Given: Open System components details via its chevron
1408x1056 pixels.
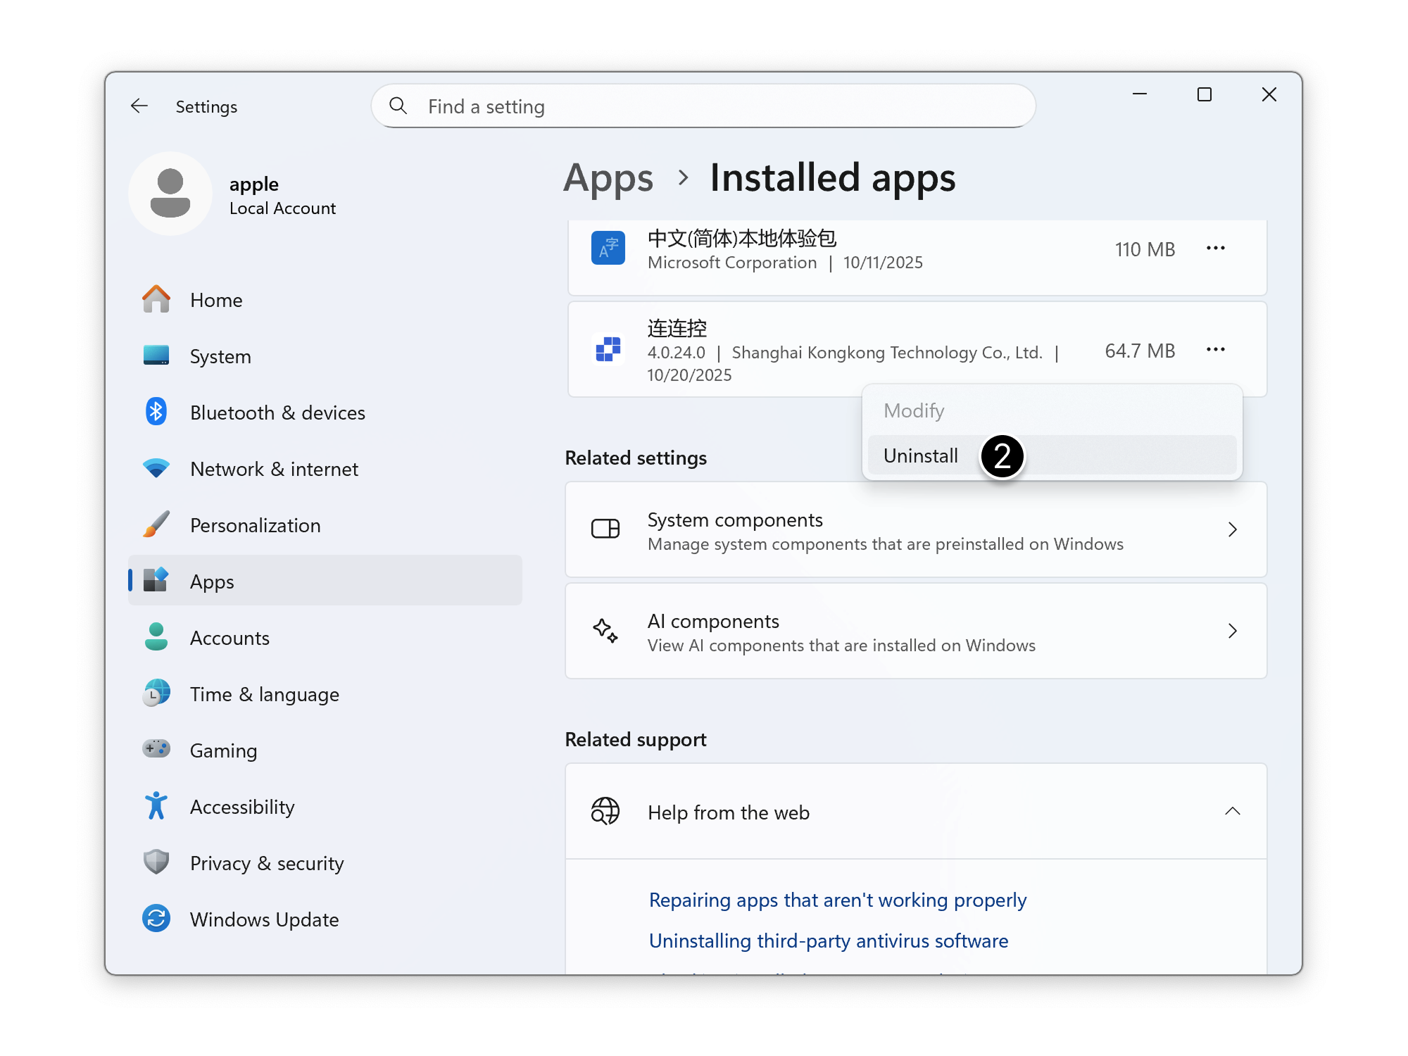Looking at the screenshot, I should point(1233,530).
